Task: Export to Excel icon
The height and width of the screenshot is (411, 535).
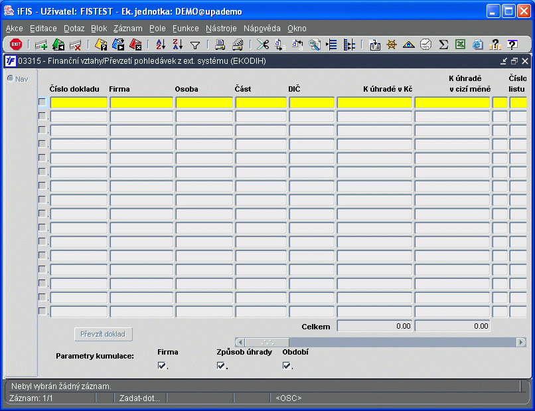Action: click(460, 44)
